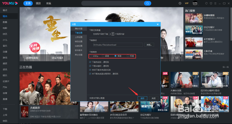The image size is (232, 124).
Task: Go to next banner page arrow
Action: [181, 58]
